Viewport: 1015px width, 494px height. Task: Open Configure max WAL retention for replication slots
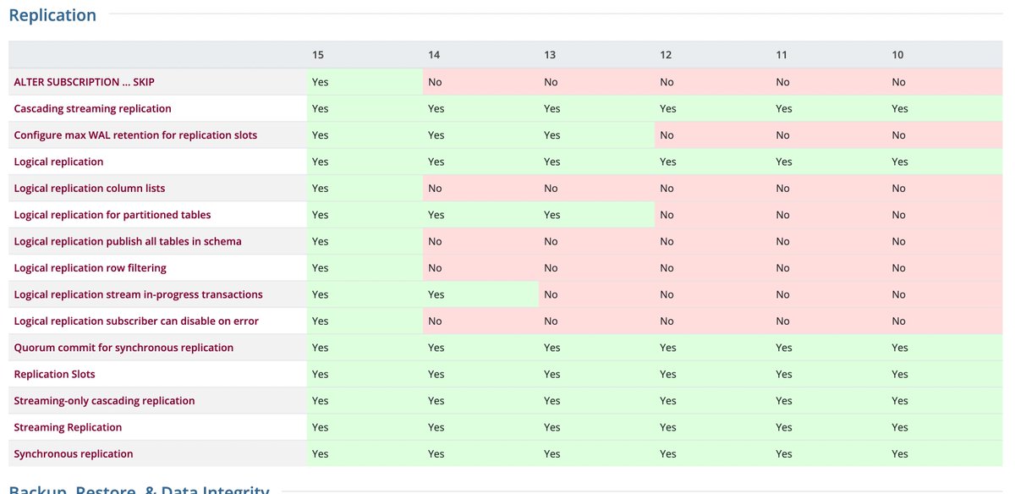[135, 135]
